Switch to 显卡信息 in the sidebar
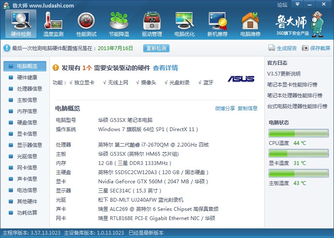334x238 pixels. click(x=27, y=134)
